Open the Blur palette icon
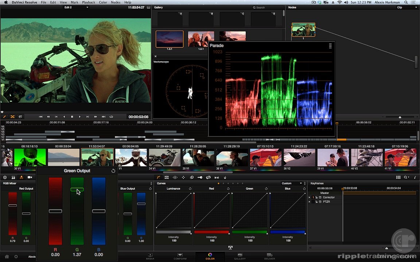 [192, 177]
